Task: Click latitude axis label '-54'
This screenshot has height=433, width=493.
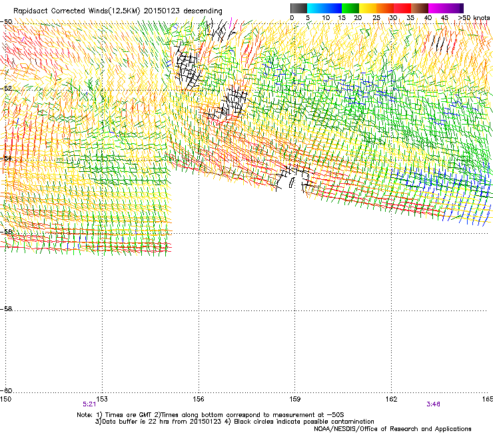Action: click(x=6, y=158)
